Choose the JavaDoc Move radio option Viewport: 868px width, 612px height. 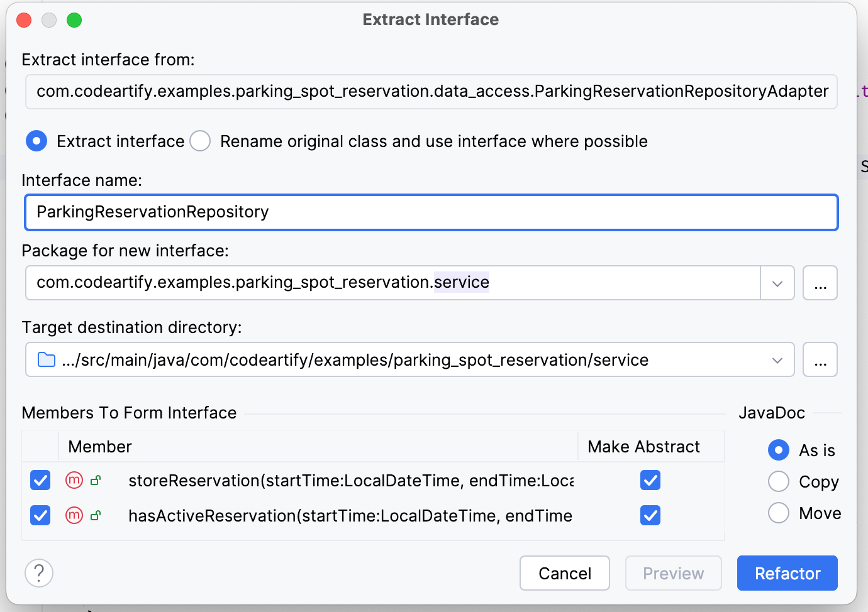pos(779,513)
